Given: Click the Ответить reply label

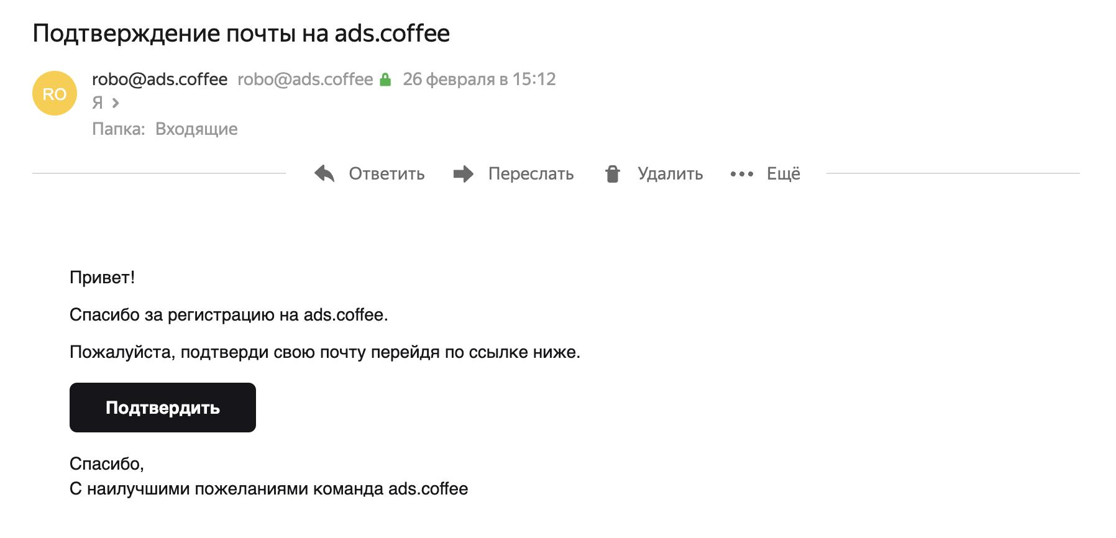Looking at the screenshot, I should click(x=386, y=174).
